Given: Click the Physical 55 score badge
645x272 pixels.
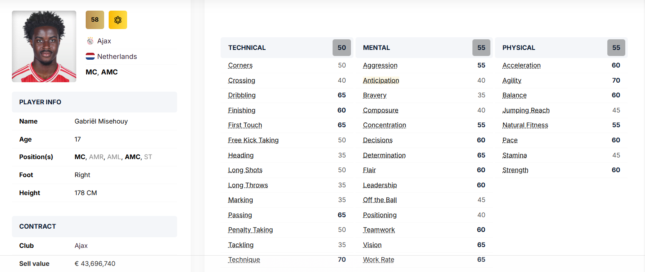Looking at the screenshot, I should pos(616,47).
